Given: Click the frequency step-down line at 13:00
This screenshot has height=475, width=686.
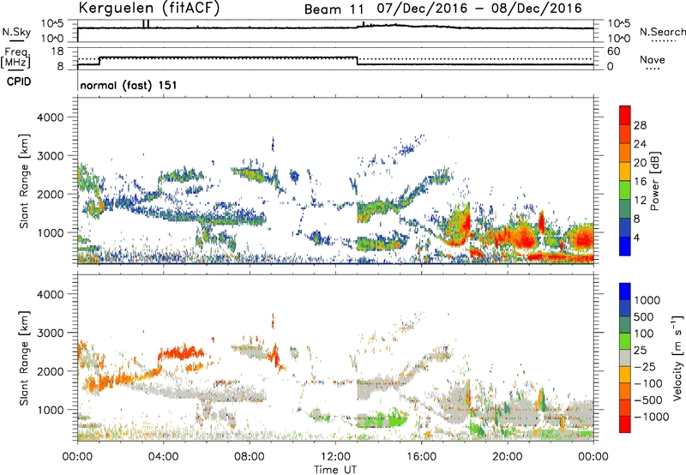Looking at the screenshot, I should (x=358, y=61).
